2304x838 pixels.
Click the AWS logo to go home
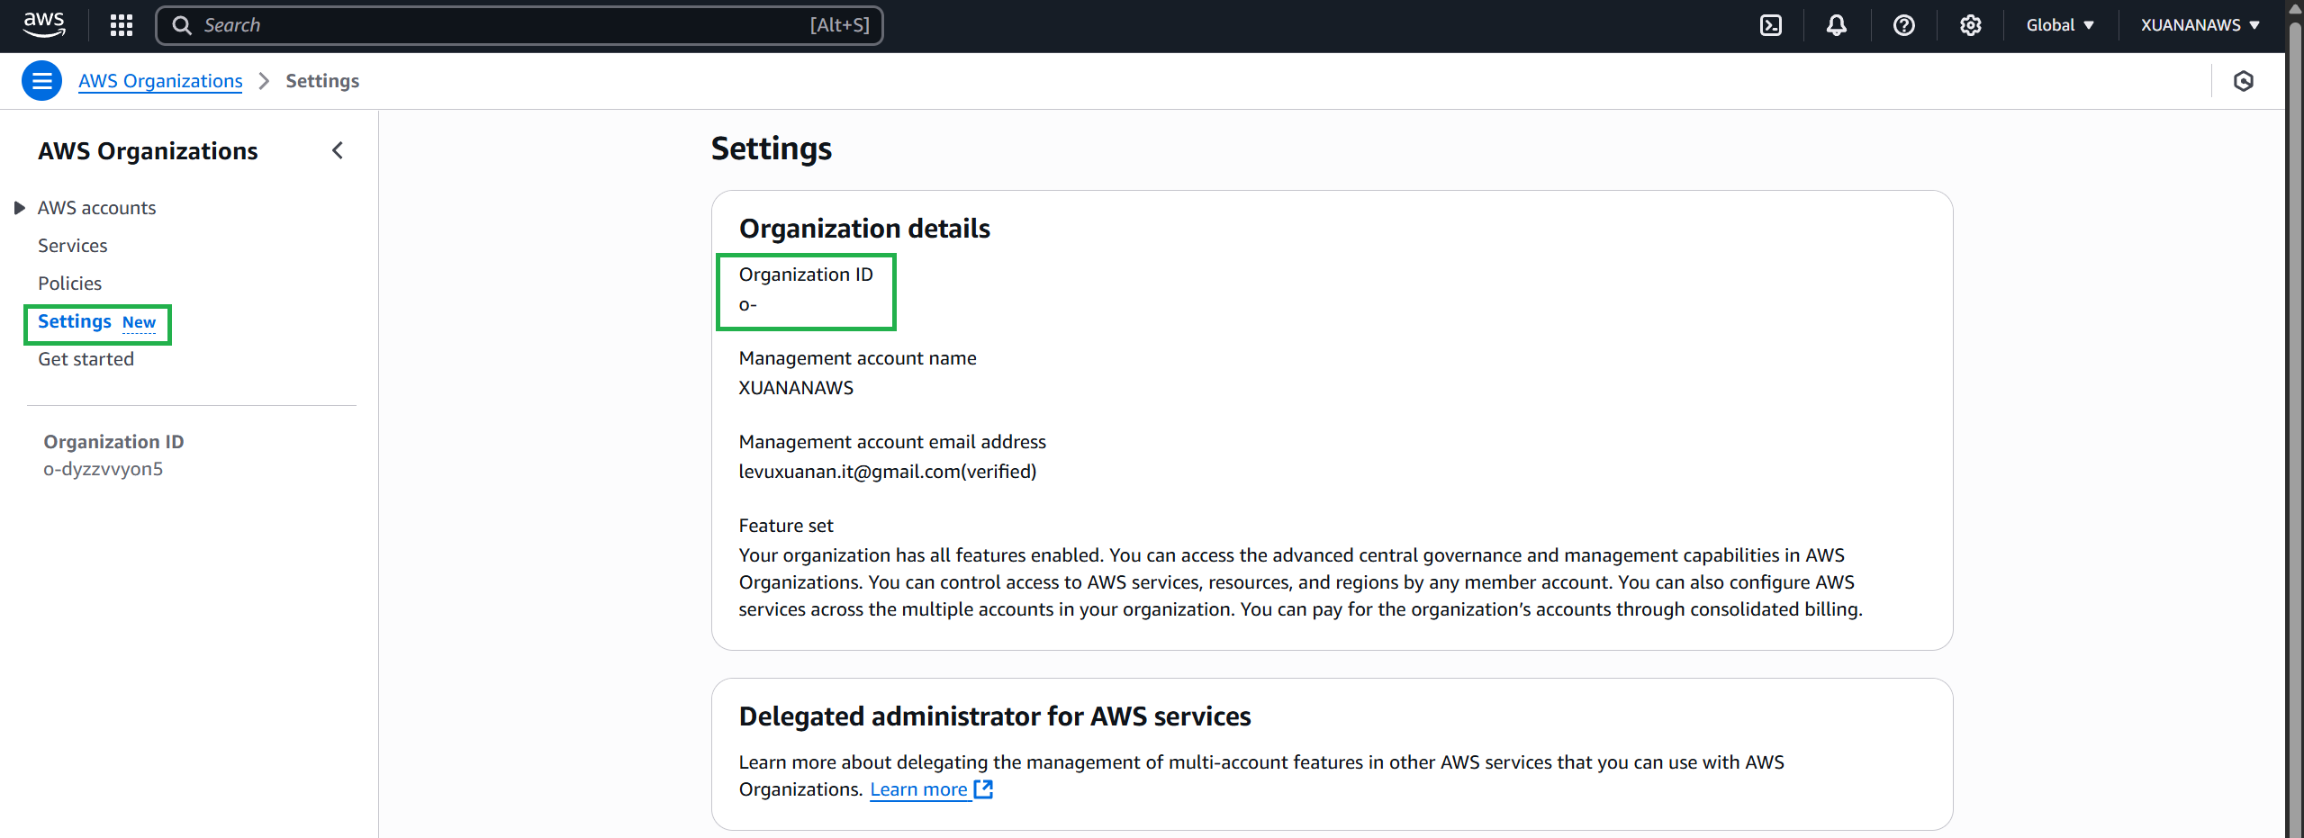click(x=42, y=24)
